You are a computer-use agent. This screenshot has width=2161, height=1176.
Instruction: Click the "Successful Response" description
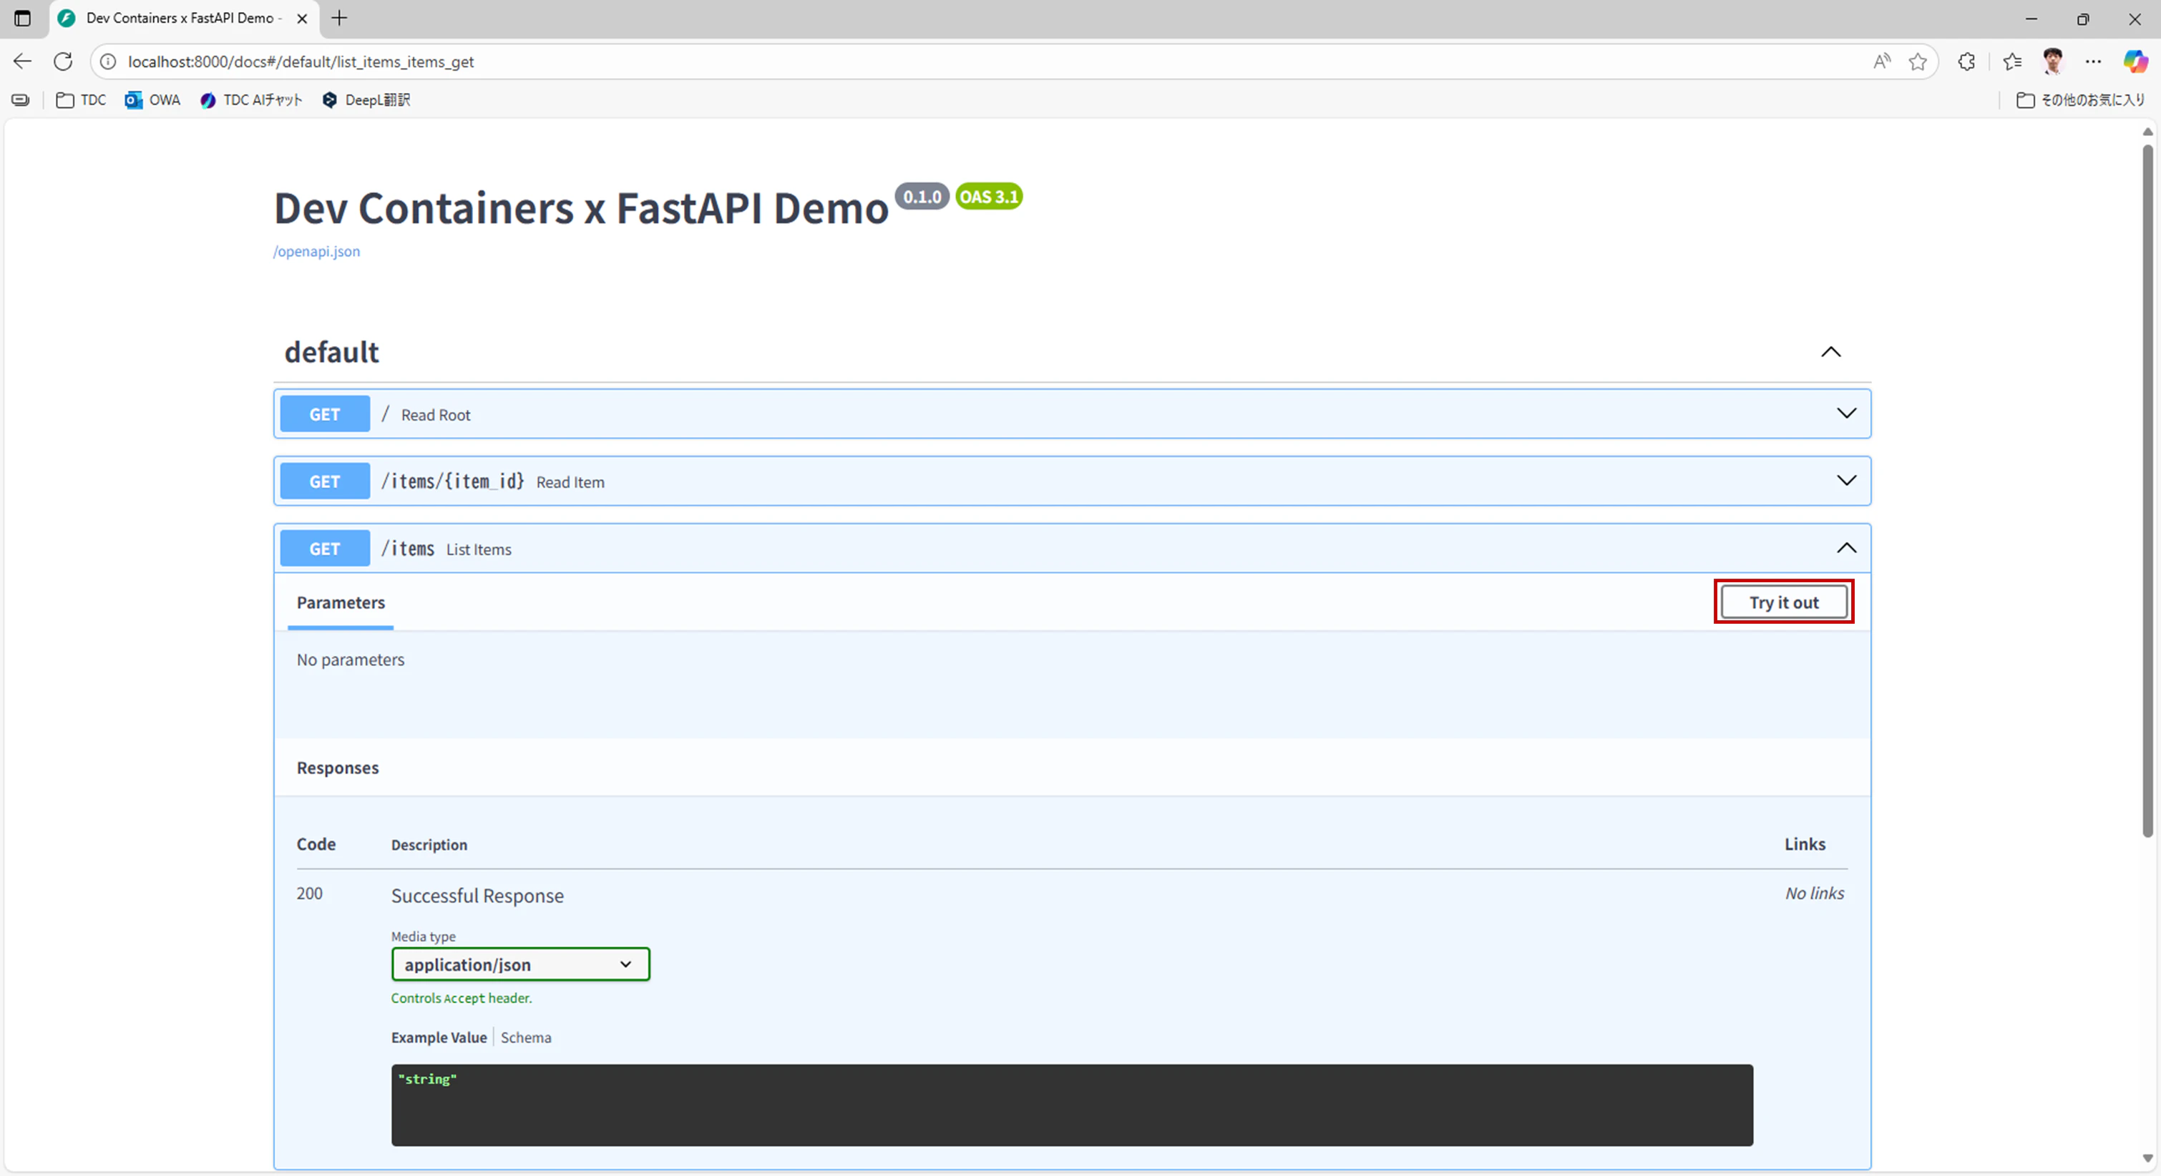click(477, 895)
